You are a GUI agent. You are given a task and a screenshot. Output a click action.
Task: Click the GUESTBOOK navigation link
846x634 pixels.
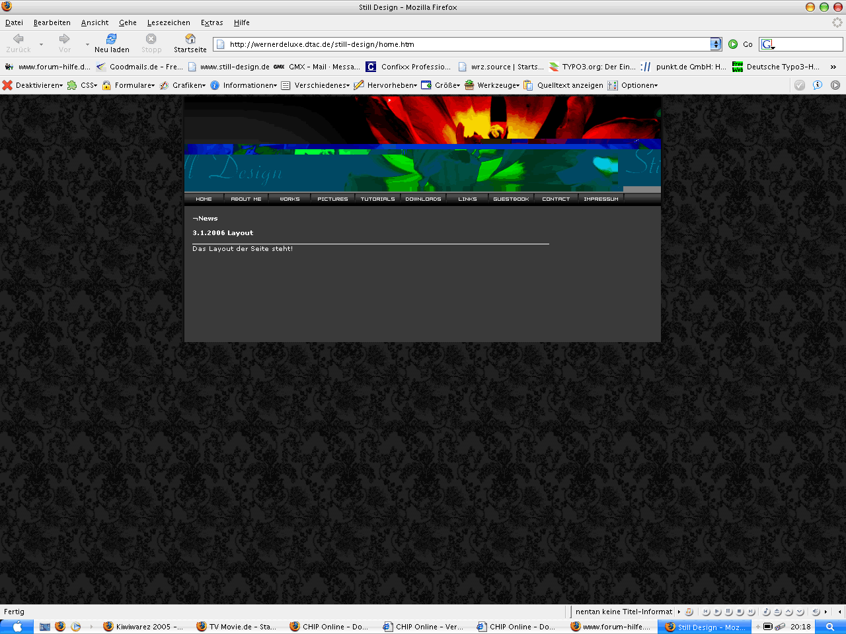(x=511, y=199)
